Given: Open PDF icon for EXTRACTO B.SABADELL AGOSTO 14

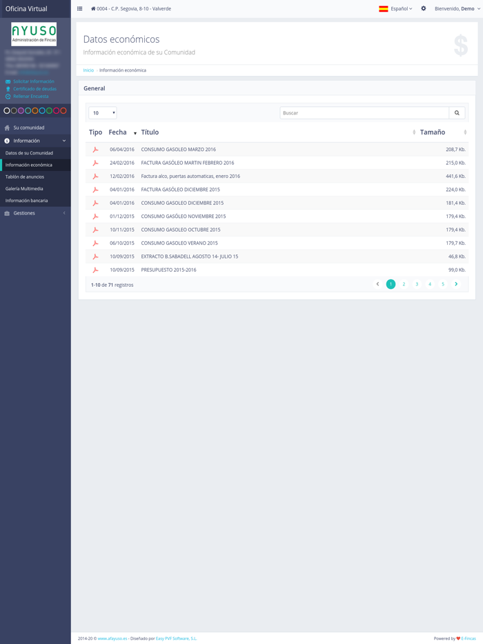Looking at the screenshot, I should [x=95, y=256].
